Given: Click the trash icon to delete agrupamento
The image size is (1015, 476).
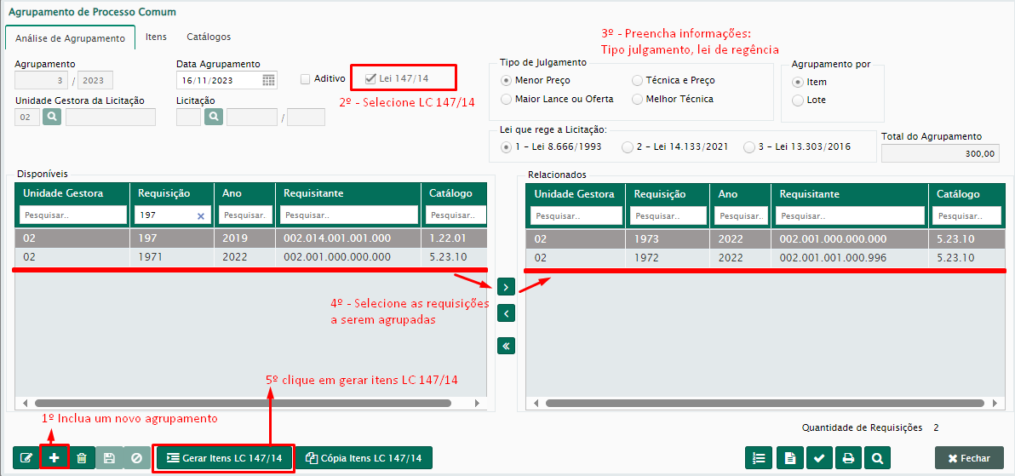Looking at the screenshot, I should (82, 458).
